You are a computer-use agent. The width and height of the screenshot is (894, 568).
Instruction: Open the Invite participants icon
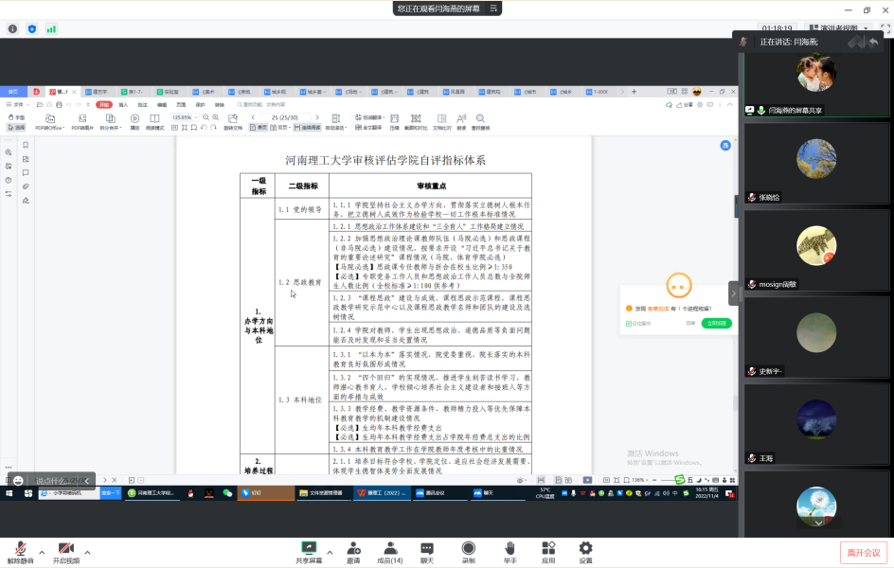[353, 550]
